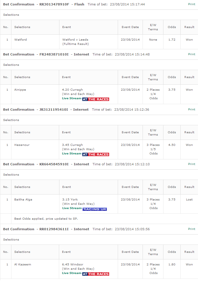Click the Lost result for Baitha Alga

(x=189, y=199)
